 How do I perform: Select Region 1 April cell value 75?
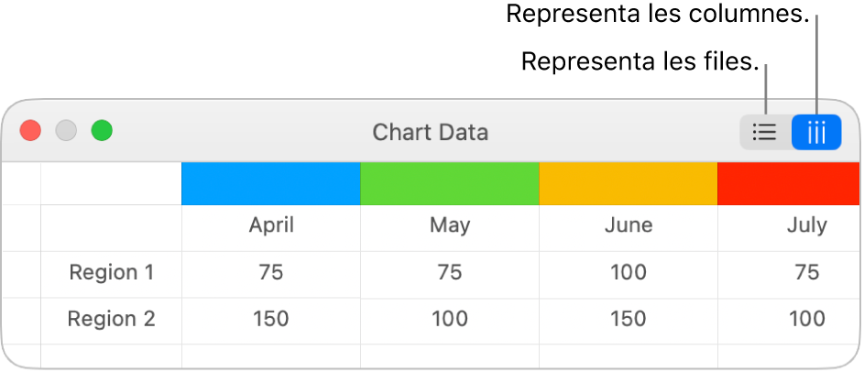click(271, 272)
